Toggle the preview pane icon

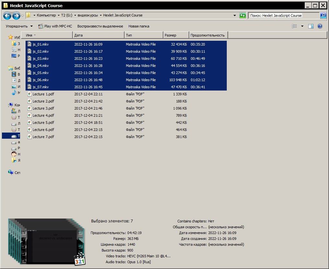pos(311,26)
